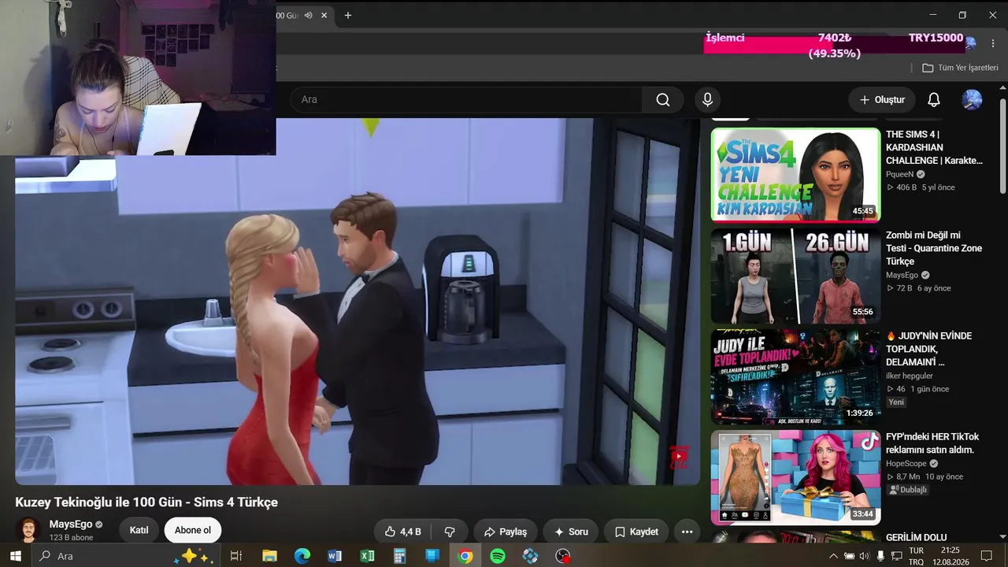Open the YouTube account avatar menu
The height and width of the screenshot is (567, 1008).
972,100
